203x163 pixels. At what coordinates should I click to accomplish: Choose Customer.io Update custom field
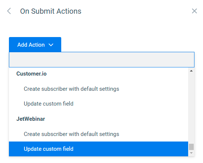(98, 104)
